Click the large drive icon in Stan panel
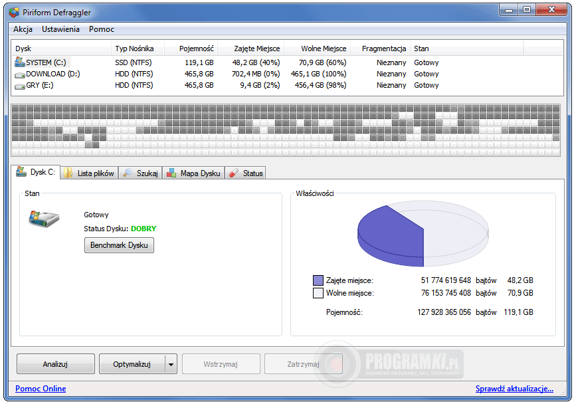 click(x=44, y=219)
